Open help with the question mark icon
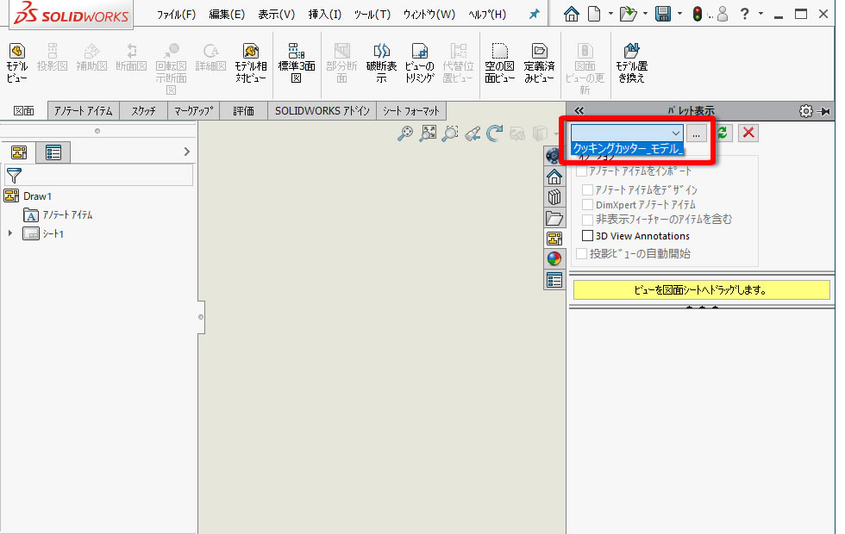Viewport: 845px width, 534px height. coord(744,14)
